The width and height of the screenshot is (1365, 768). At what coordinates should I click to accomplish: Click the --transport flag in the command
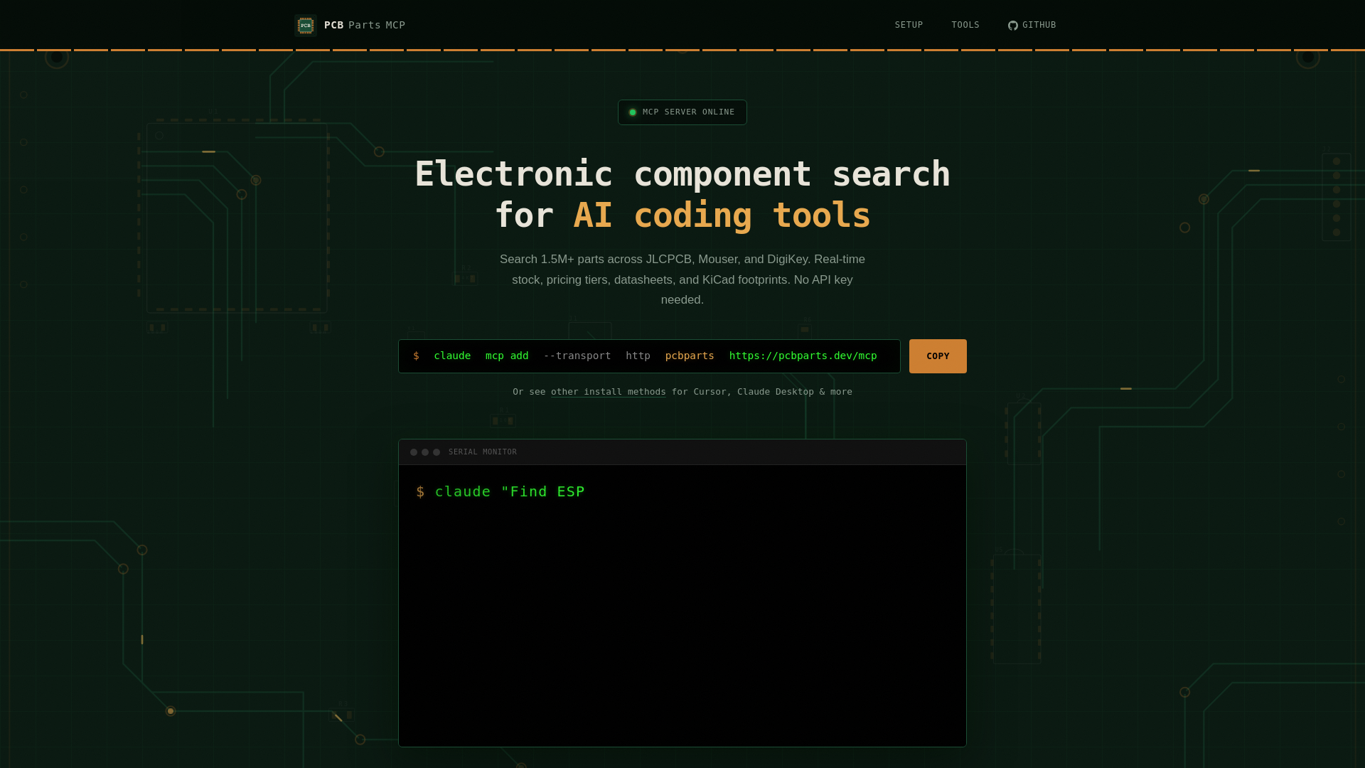pyautogui.click(x=577, y=356)
